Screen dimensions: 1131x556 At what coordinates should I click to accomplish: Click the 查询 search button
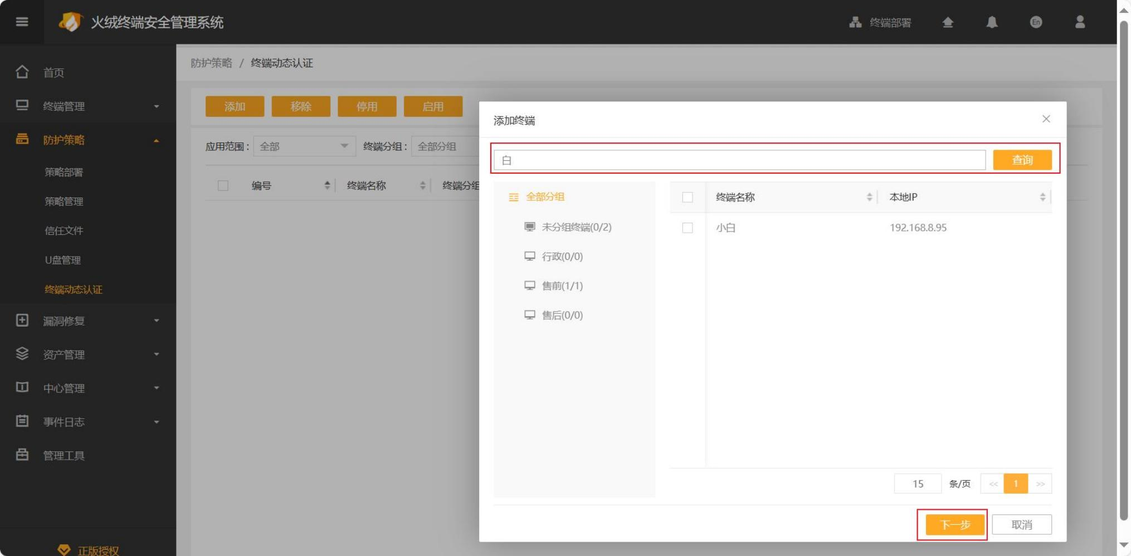tap(1022, 160)
